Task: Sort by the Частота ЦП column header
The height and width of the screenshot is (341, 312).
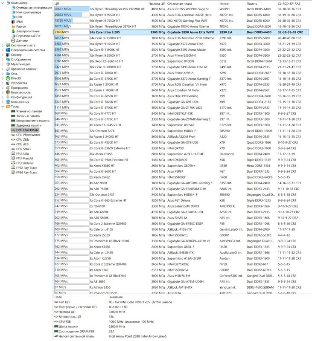Action: point(157,3)
